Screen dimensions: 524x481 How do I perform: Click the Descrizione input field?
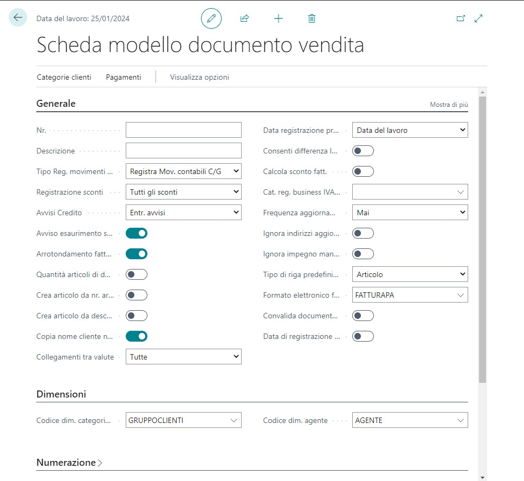[183, 151]
